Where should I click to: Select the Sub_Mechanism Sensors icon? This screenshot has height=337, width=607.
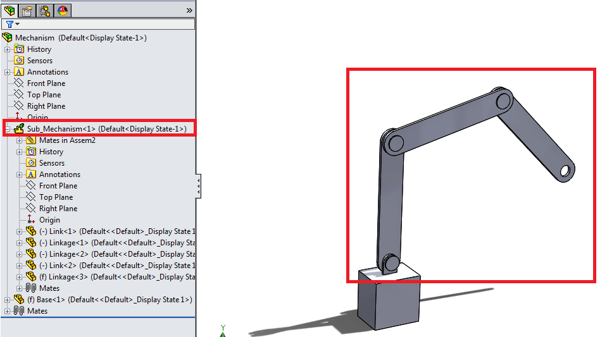pyautogui.click(x=31, y=163)
